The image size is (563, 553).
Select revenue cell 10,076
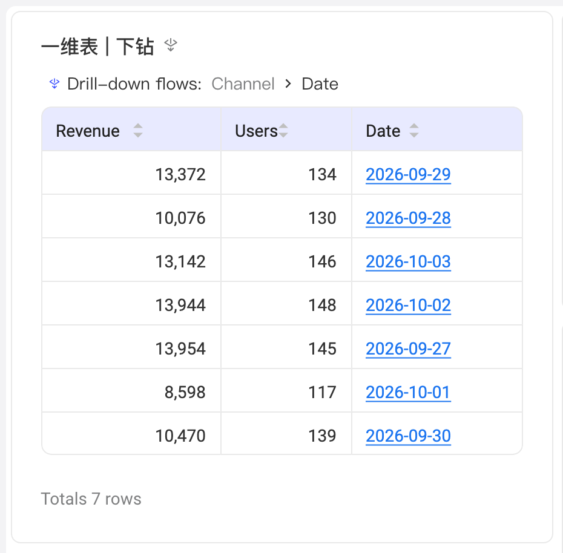[131, 217]
